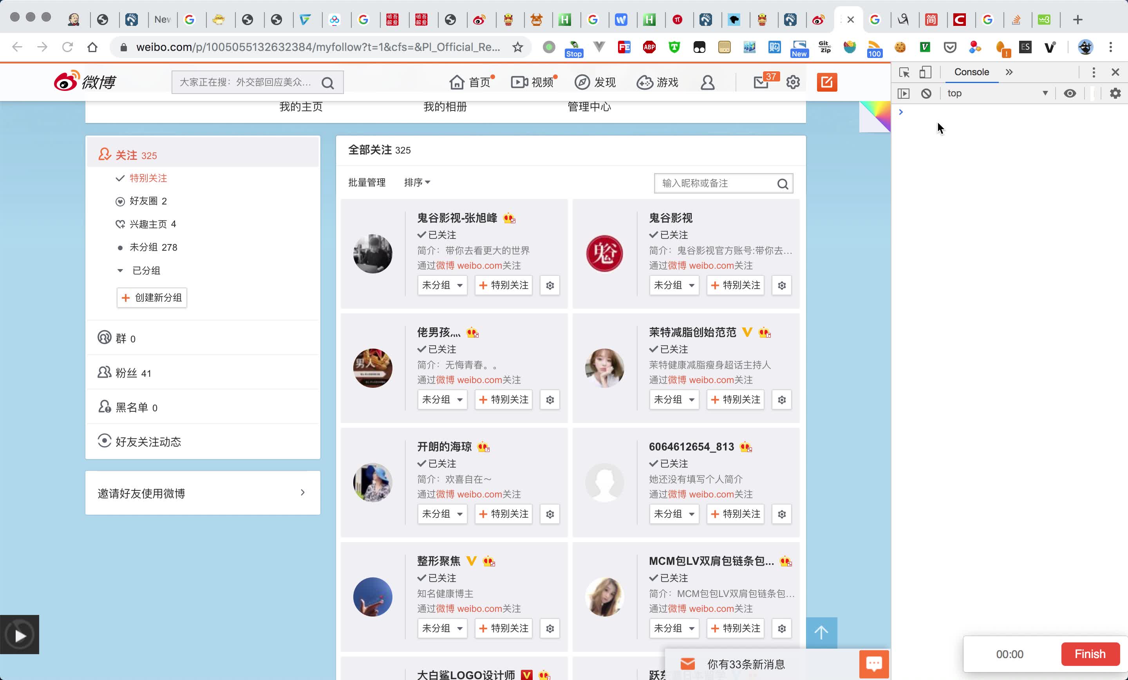The image size is (1128, 680).
Task: Open Weibo settings via the gear icon
Action: pyautogui.click(x=794, y=82)
